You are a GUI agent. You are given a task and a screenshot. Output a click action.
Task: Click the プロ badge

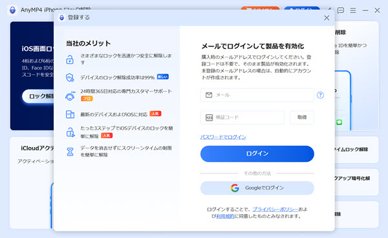coord(87,99)
